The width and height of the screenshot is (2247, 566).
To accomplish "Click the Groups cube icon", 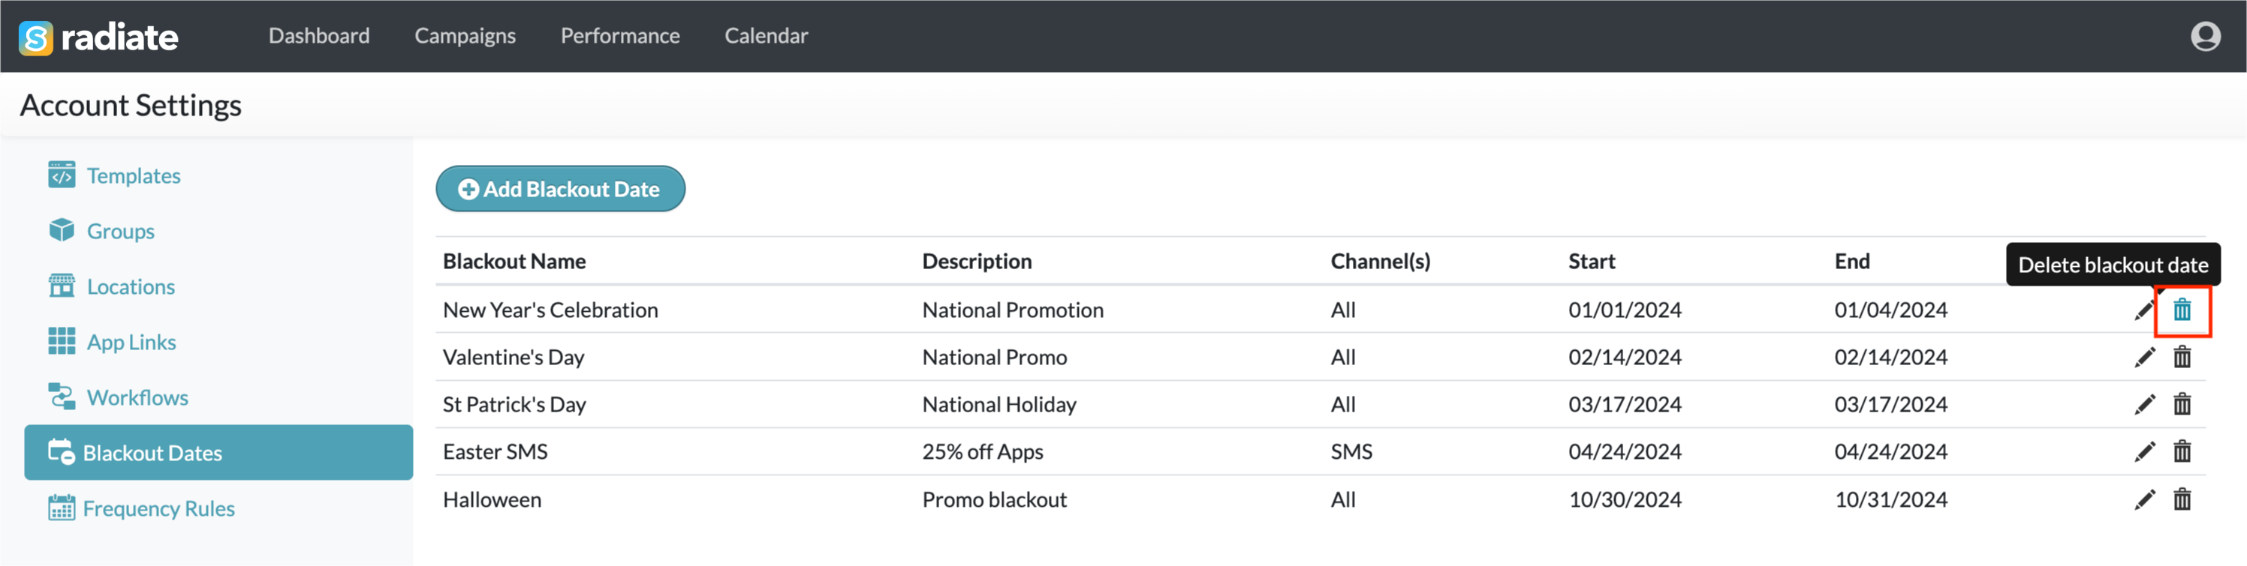I will coord(61,230).
